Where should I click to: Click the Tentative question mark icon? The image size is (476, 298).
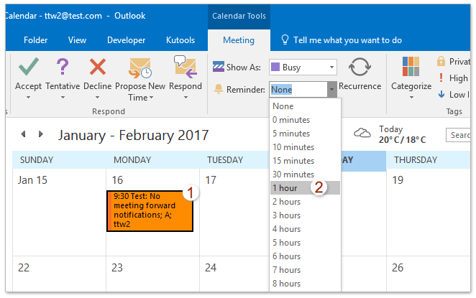[63, 66]
